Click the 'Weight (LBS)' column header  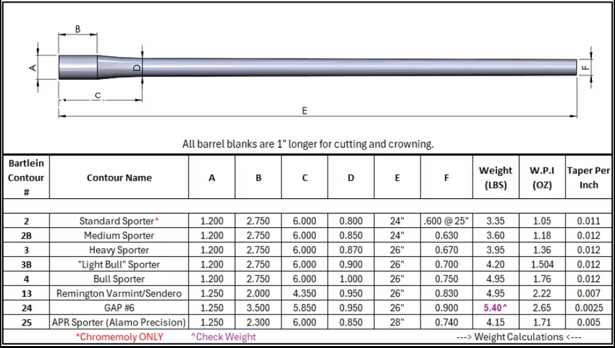click(x=496, y=177)
